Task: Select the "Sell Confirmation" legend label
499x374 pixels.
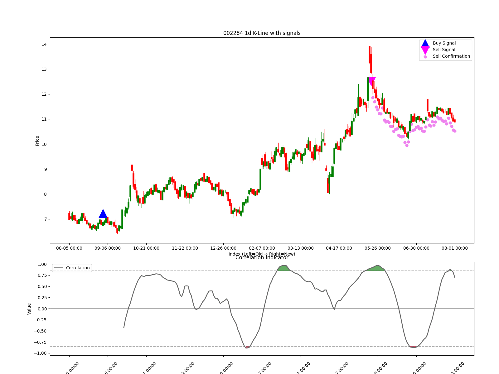Action: (451, 56)
